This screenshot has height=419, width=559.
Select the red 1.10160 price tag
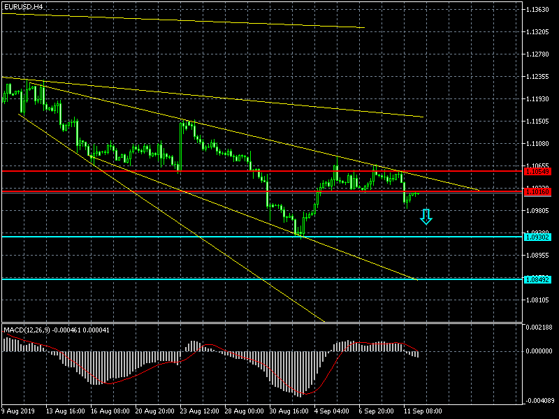click(537, 191)
